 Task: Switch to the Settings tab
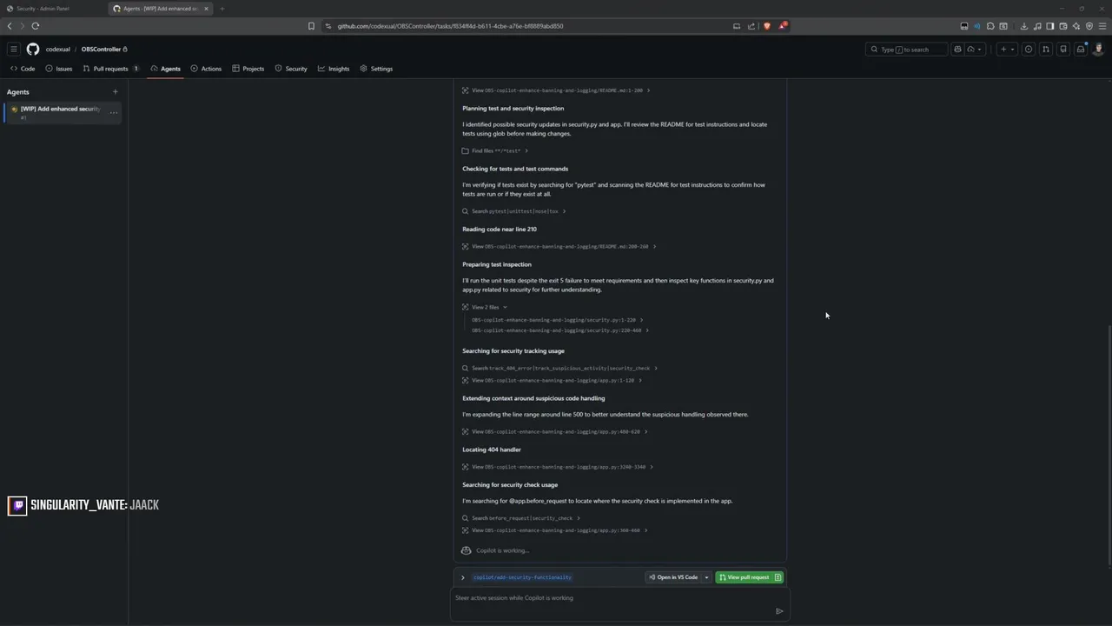click(376, 69)
